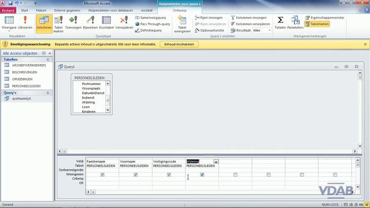Uncheck Weergeven for Afdeling column
370x208 pixels.
pos(202,174)
